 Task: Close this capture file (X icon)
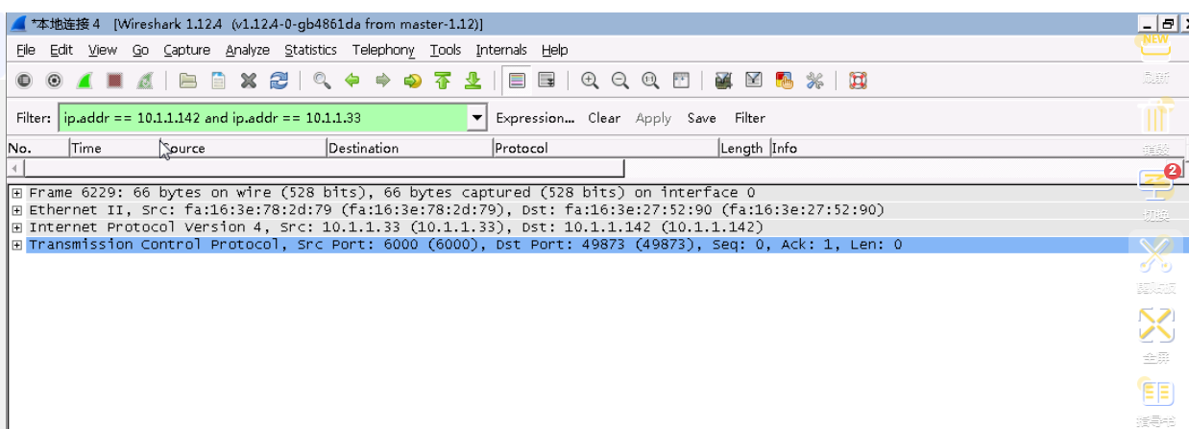249,82
